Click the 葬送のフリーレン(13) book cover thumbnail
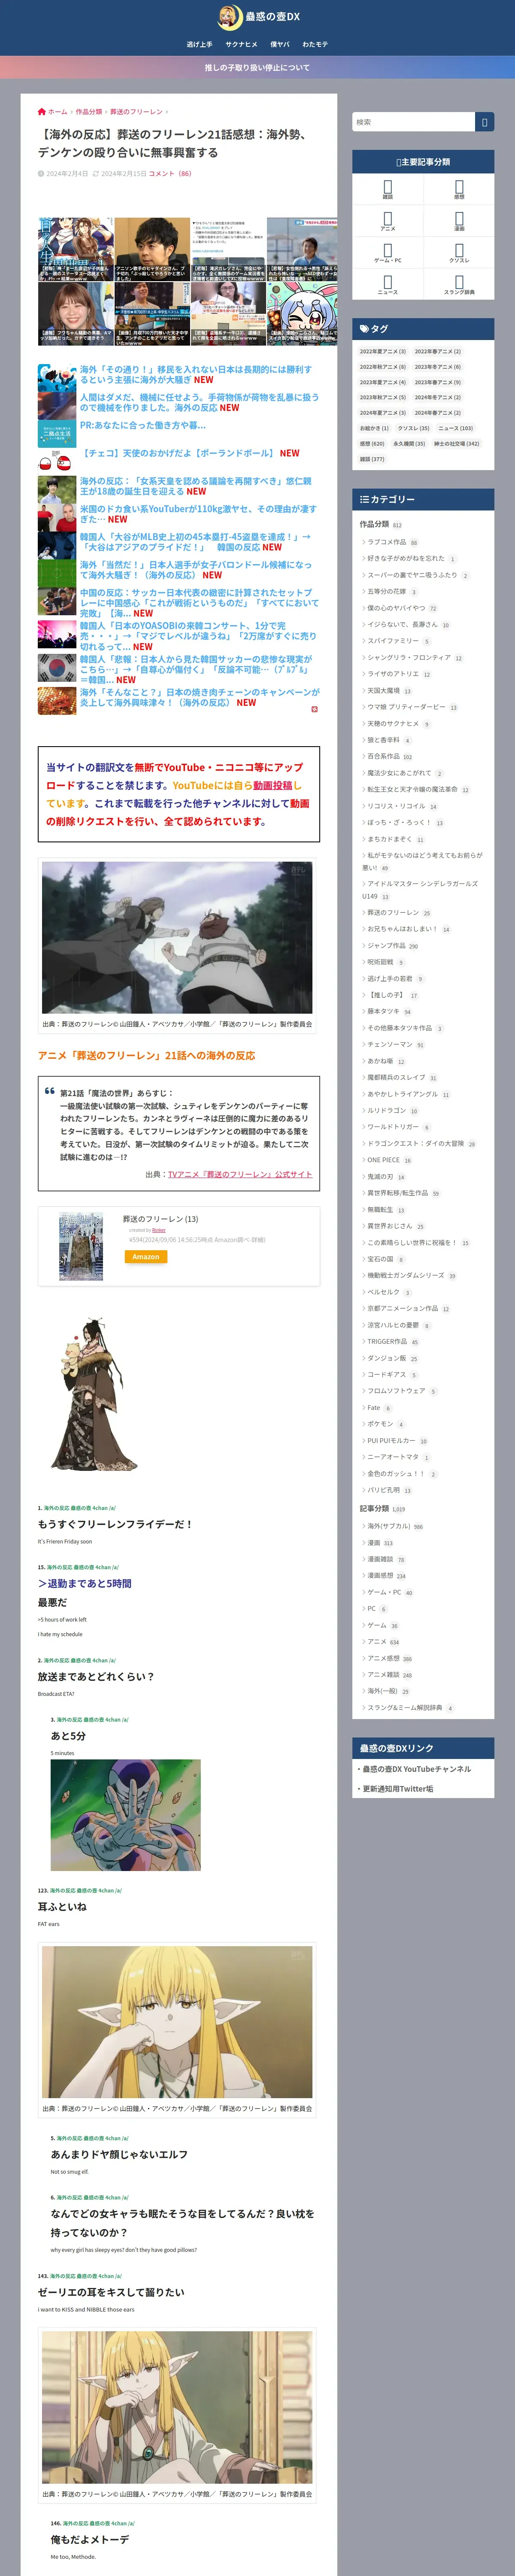Viewport: 515px width, 2576px height. pyautogui.click(x=81, y=1246)
